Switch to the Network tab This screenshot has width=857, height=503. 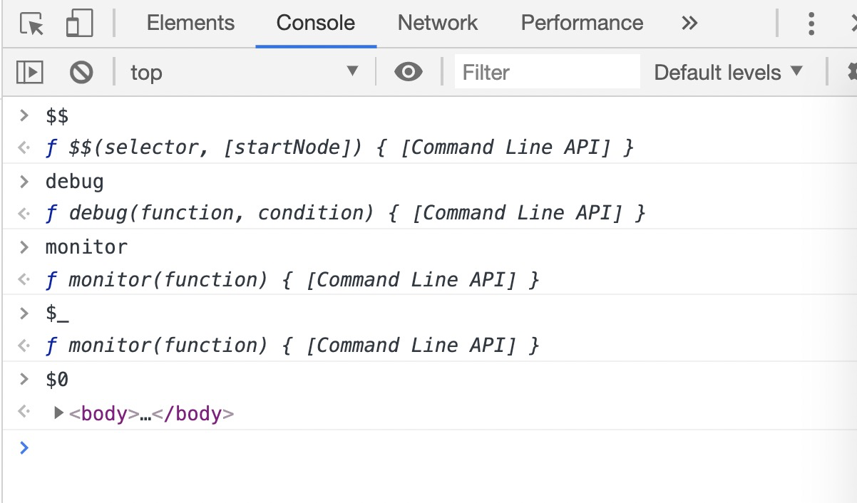438,23
